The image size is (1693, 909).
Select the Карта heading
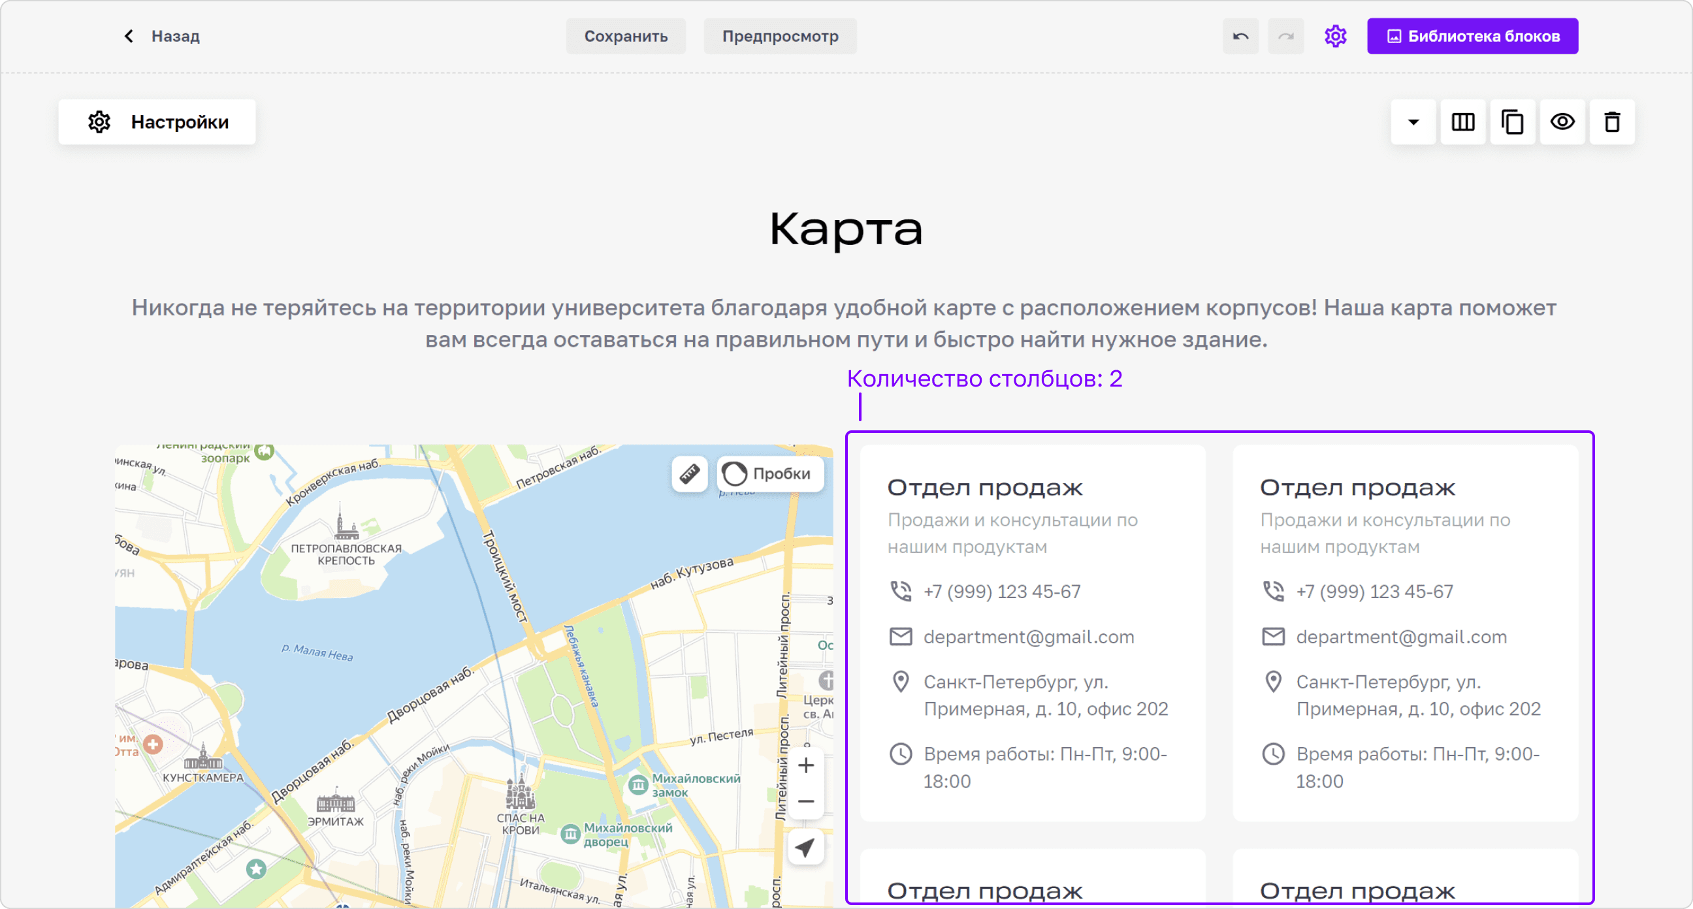click(x=846, y=229)
